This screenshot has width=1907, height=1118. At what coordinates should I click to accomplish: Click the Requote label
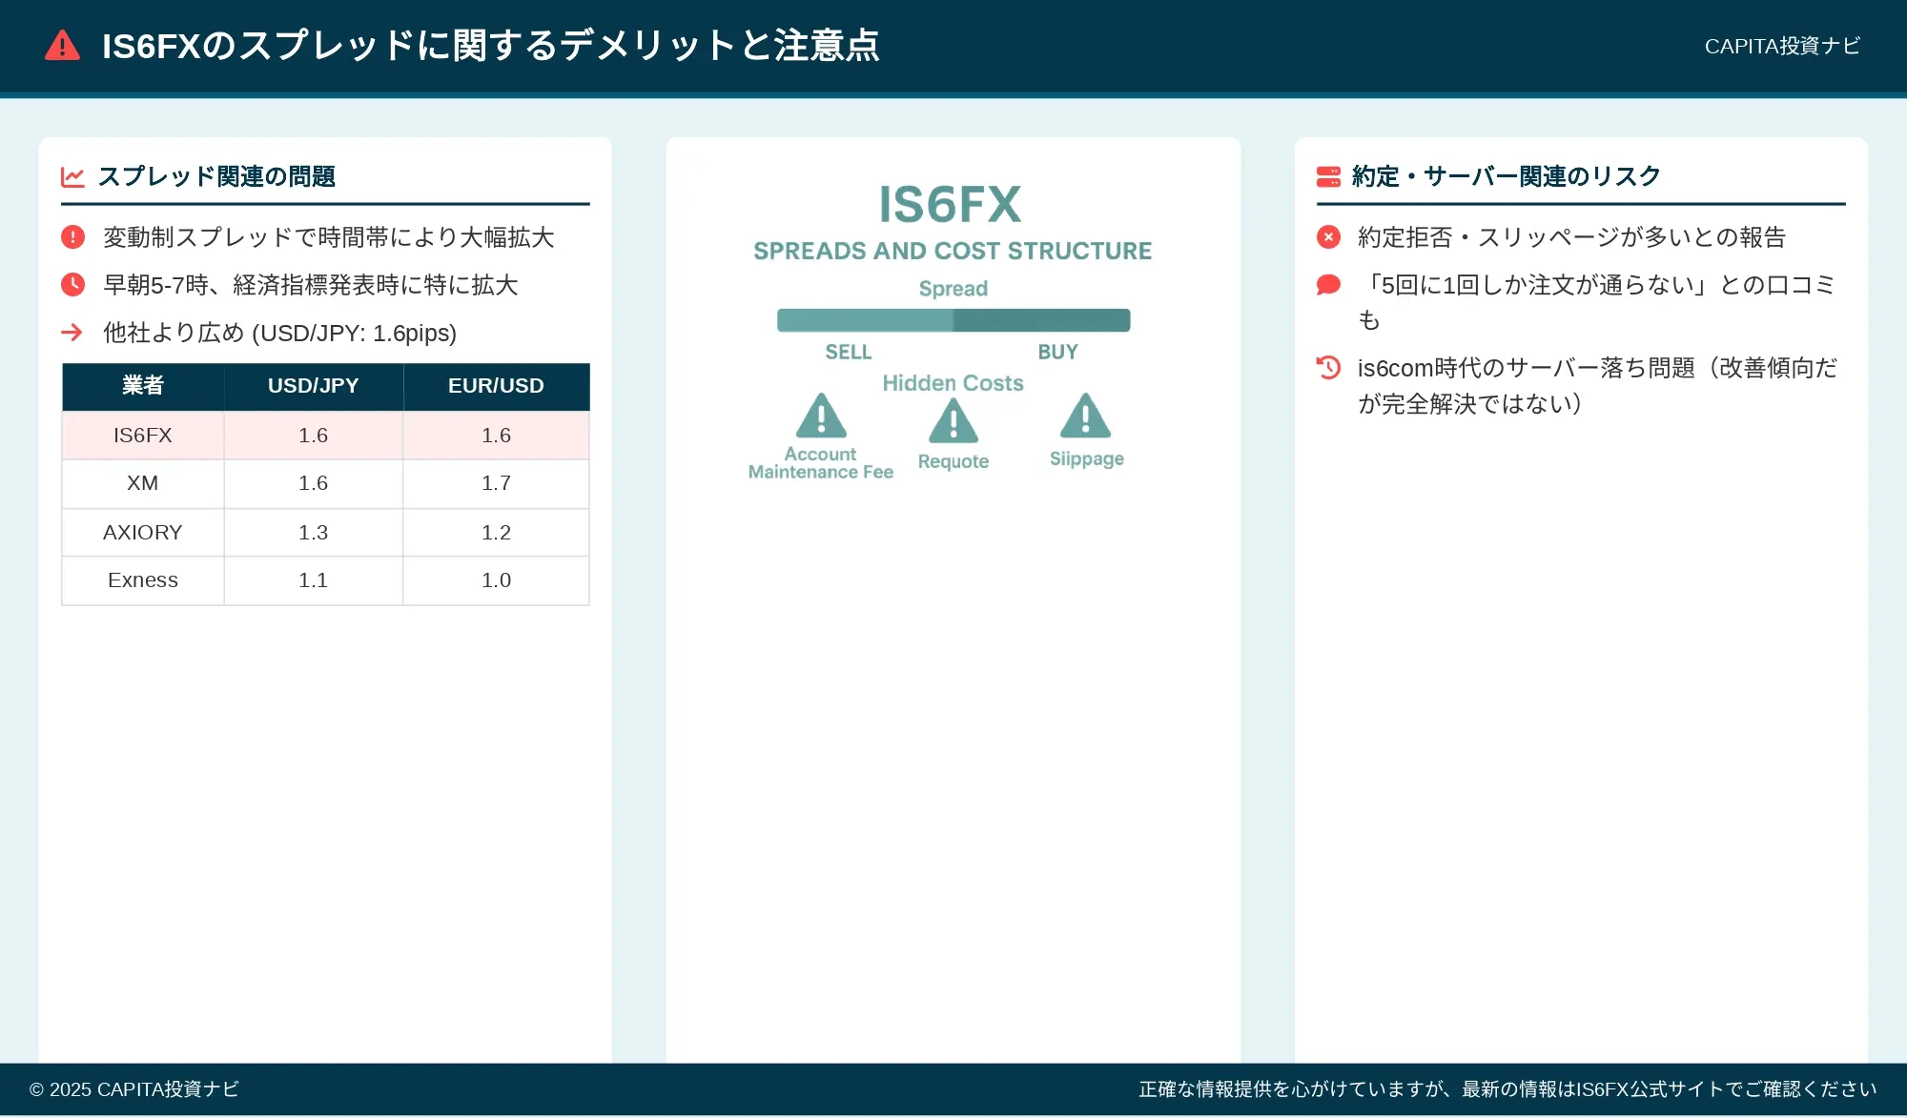tap(953, 461)
